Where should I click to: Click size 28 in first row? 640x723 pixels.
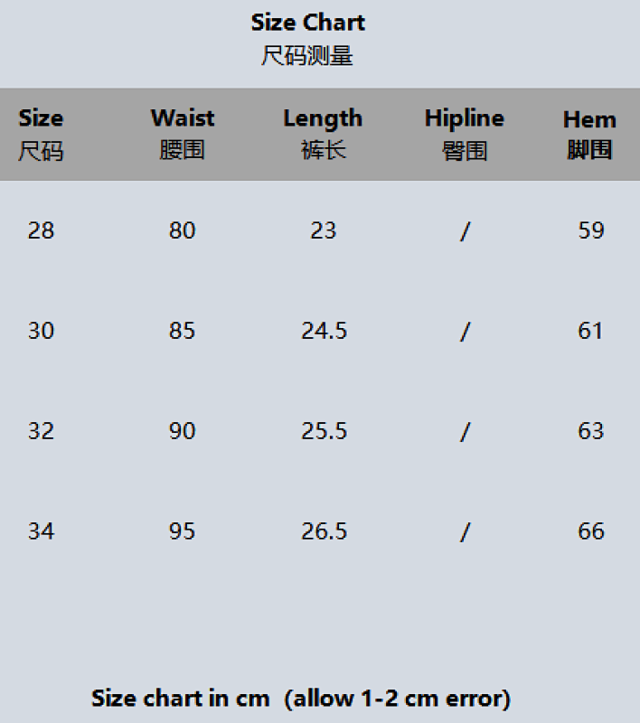(41, 230)
